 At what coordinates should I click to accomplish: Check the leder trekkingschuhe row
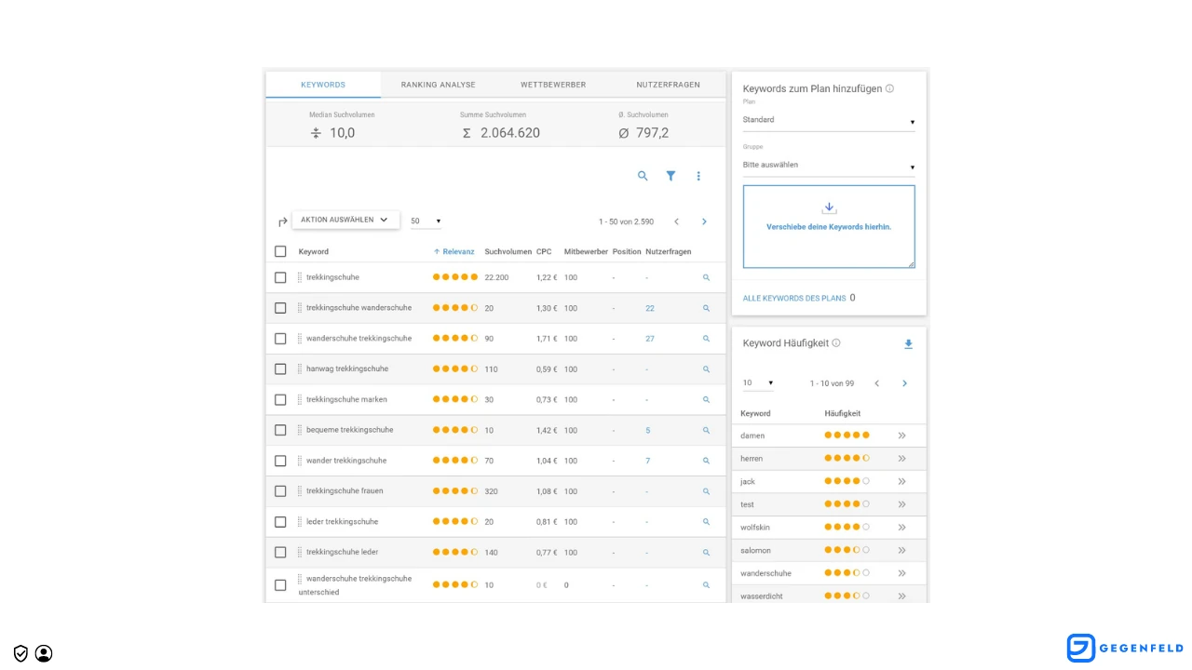(280, 522)
